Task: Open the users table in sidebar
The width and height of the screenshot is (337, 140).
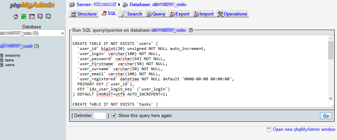Action: (10, 65)
